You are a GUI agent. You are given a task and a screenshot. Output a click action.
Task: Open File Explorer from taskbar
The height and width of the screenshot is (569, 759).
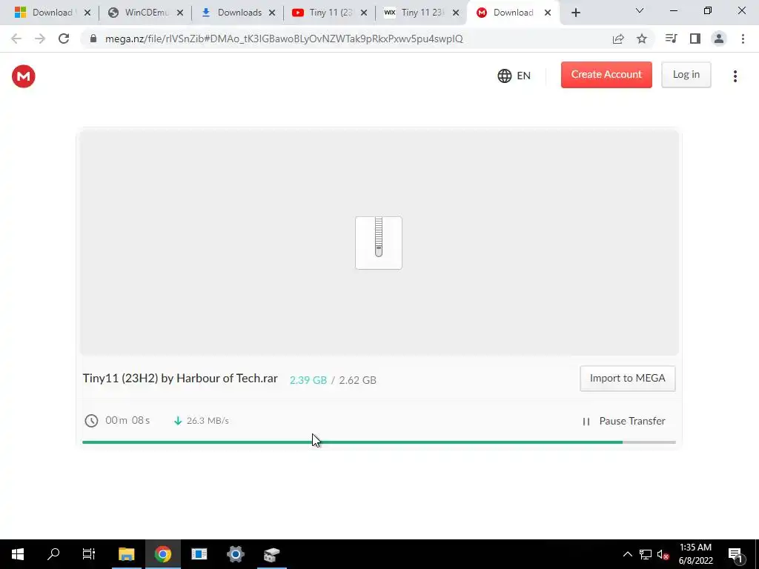[126, 554]
